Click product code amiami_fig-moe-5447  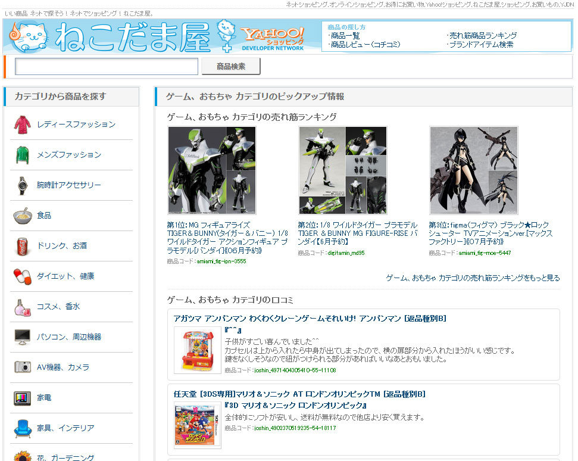point(485,253)
